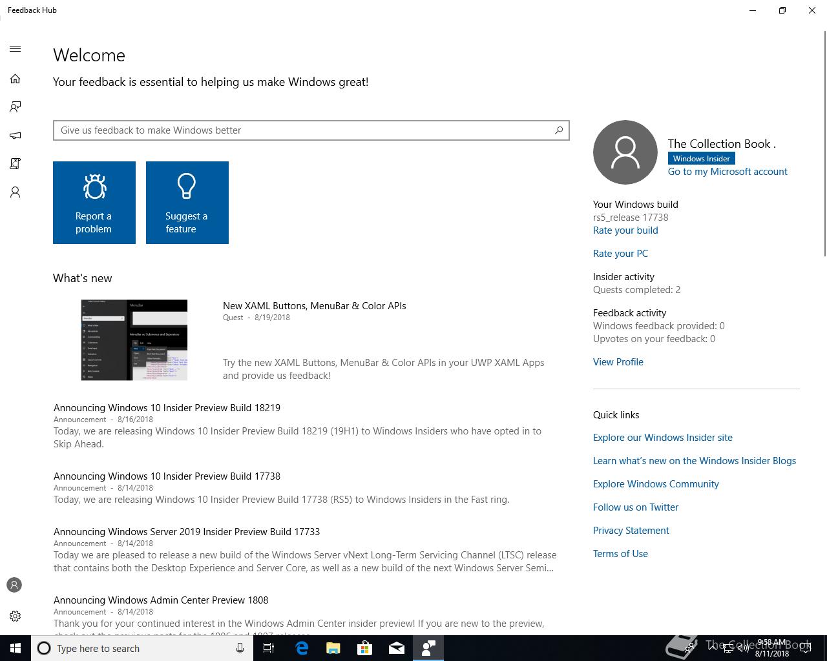This screenshot has width=827, height=661.
Task: Open Announcements via the megaphone icon
Action: point(16,136)
